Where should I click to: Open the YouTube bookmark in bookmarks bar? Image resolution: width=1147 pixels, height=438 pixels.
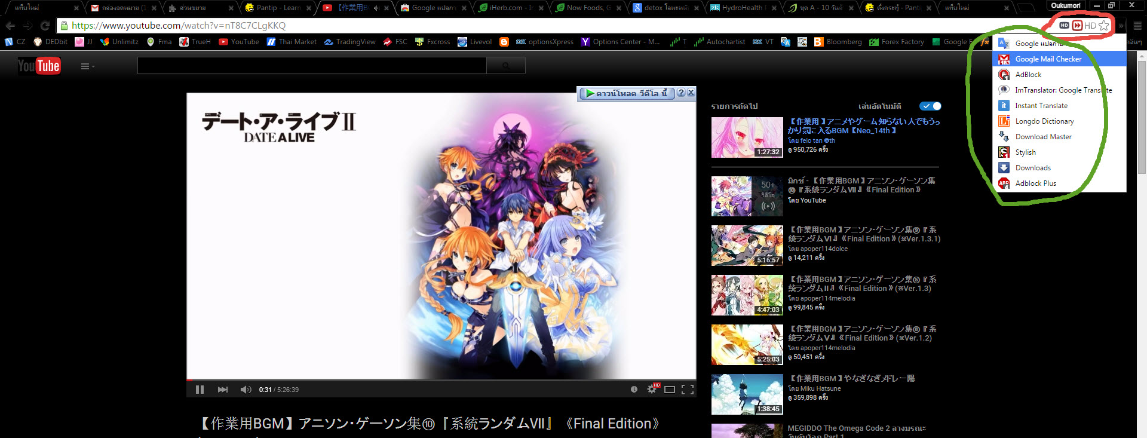pos(239,42)
